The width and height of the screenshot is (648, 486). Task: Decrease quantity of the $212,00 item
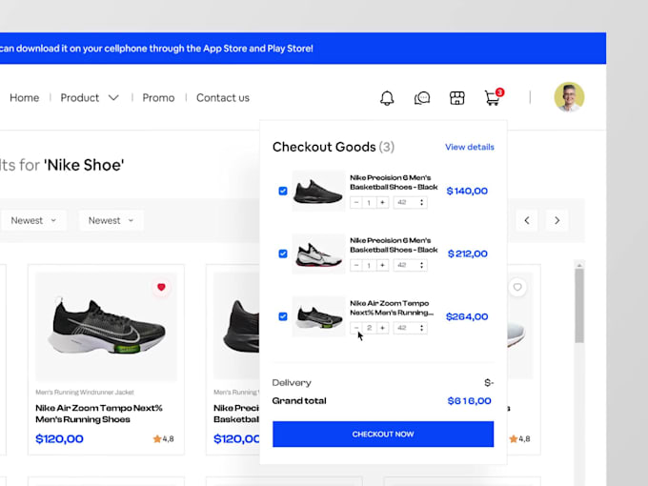356,265
